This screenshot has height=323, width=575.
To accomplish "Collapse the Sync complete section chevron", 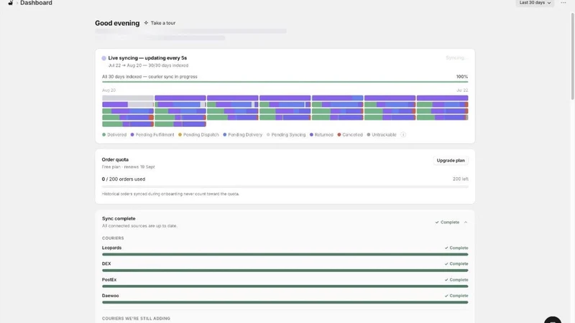I will pos(465,223).
